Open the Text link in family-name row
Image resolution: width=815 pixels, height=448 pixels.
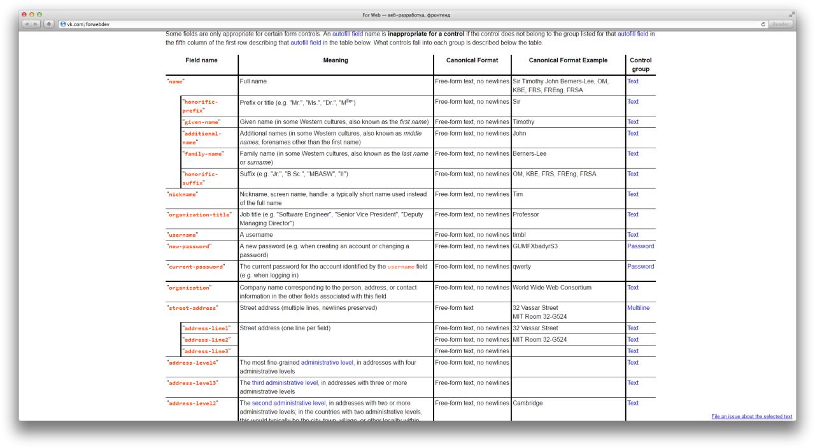coord(632,154)
